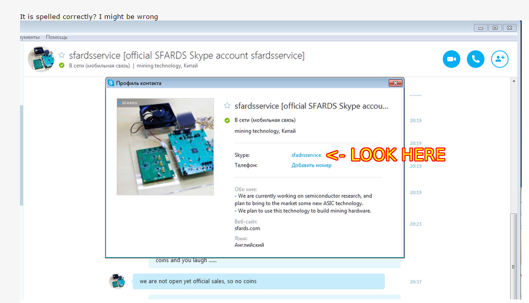Click the "Веб-сайт:" label
Screen dimensions: 529x303
pos(246,222)
